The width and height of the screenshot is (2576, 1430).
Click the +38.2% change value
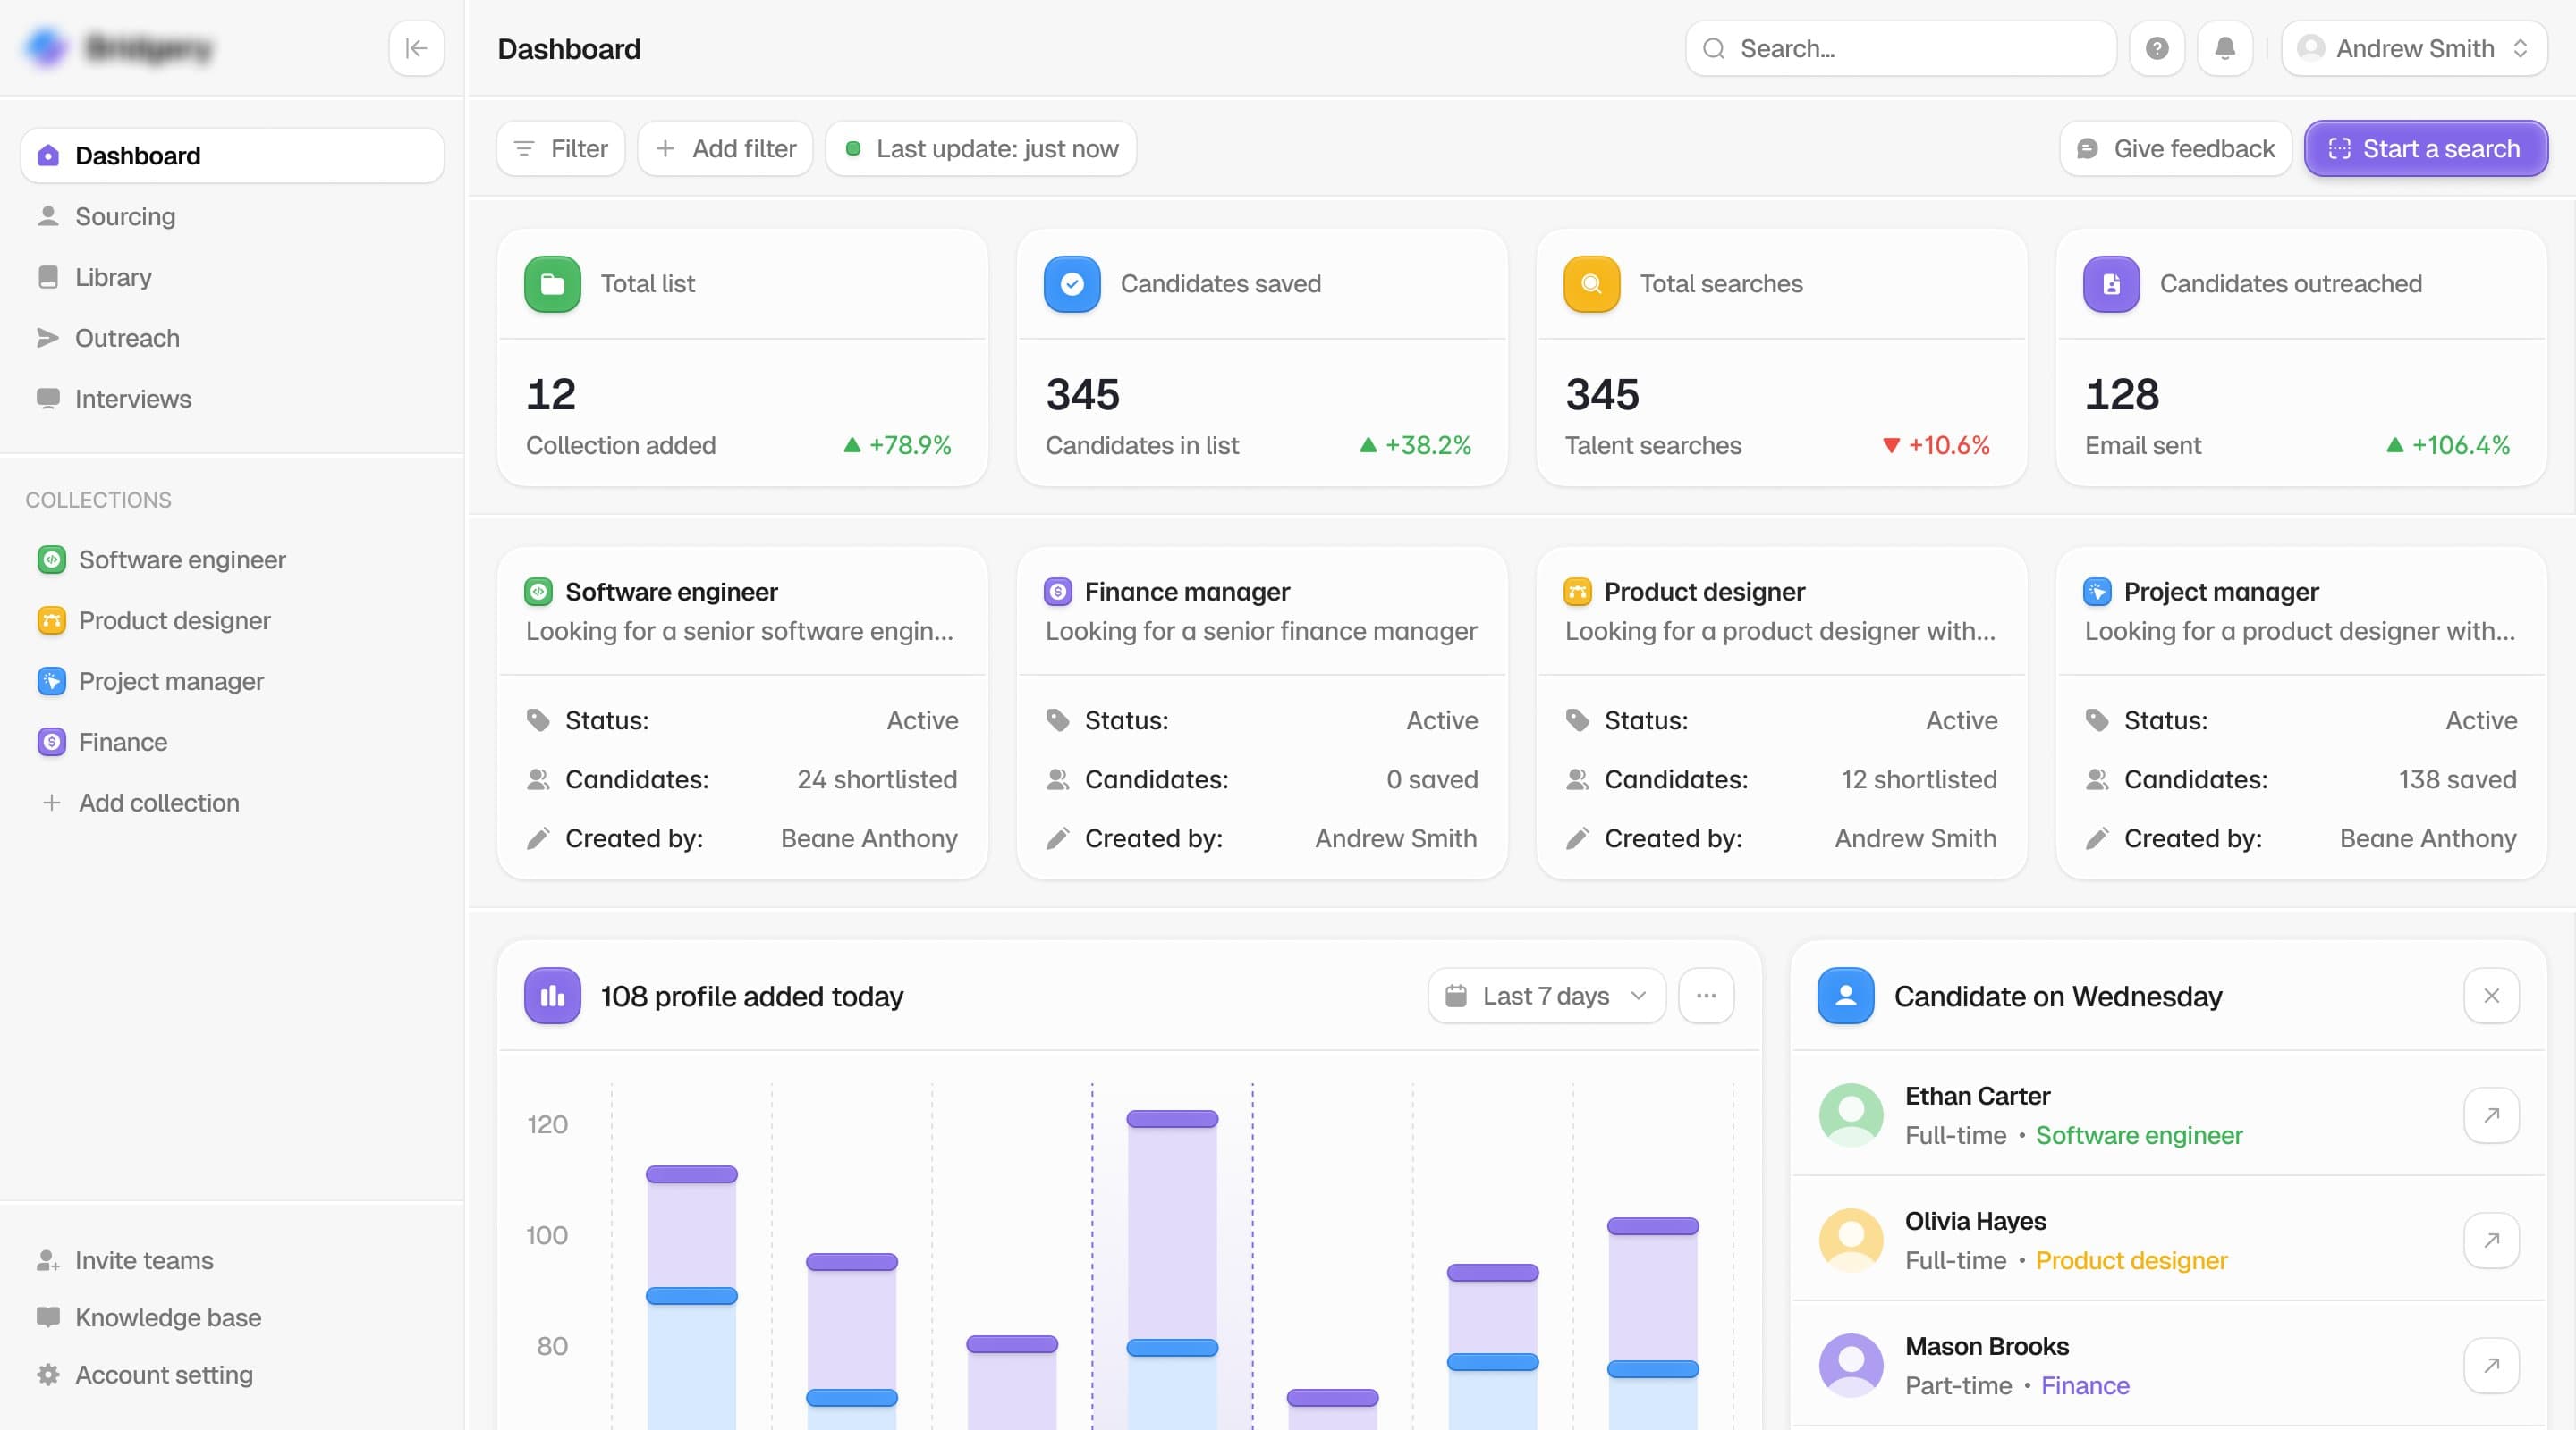(1428, 445)
